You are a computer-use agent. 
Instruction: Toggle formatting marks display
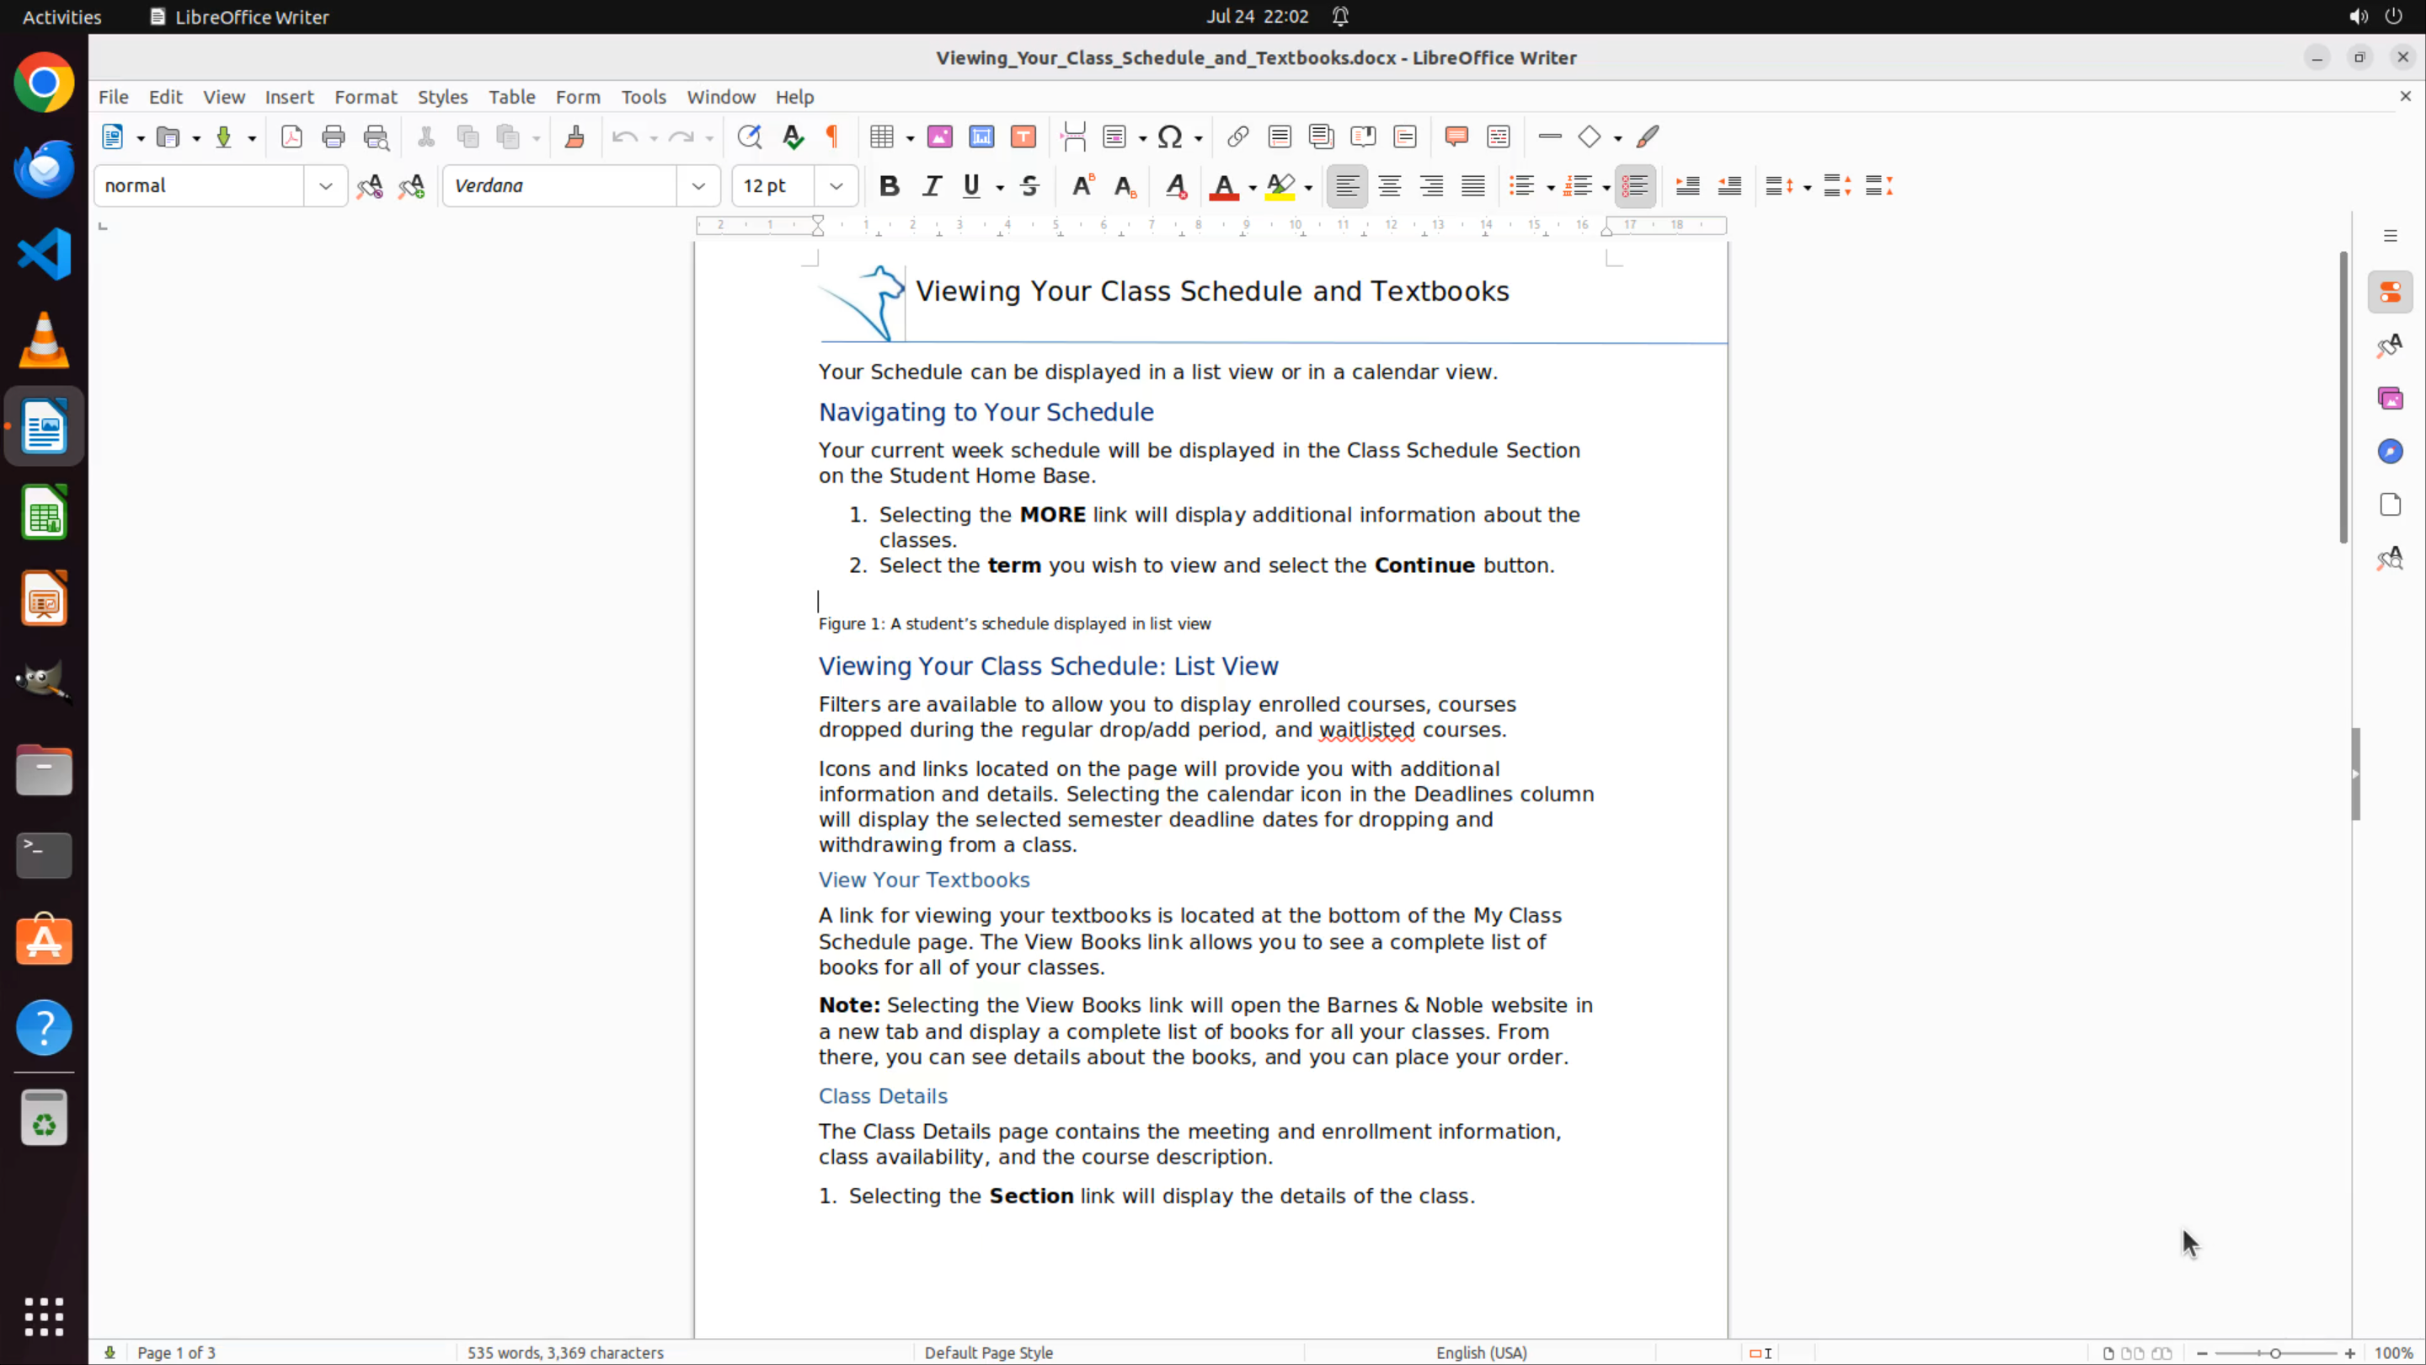(x=832, y=136)
